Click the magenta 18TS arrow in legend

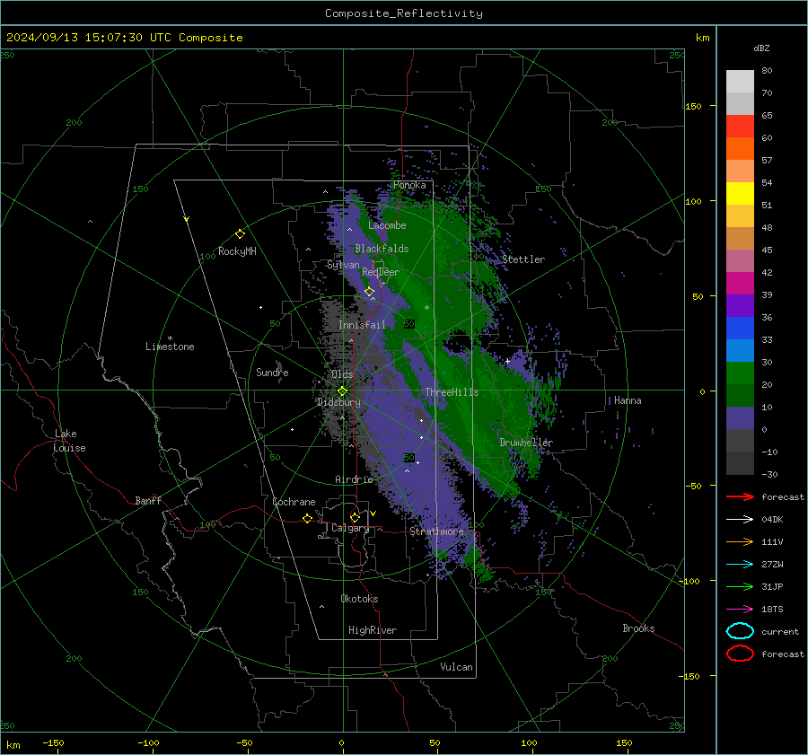click(740, 610)
